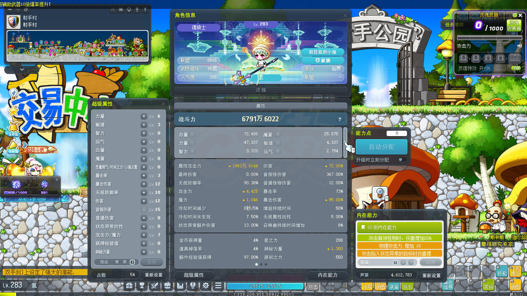Expand the panel below the minimap
The height and width of the screenshot is (296, 527).
[22, 70]
